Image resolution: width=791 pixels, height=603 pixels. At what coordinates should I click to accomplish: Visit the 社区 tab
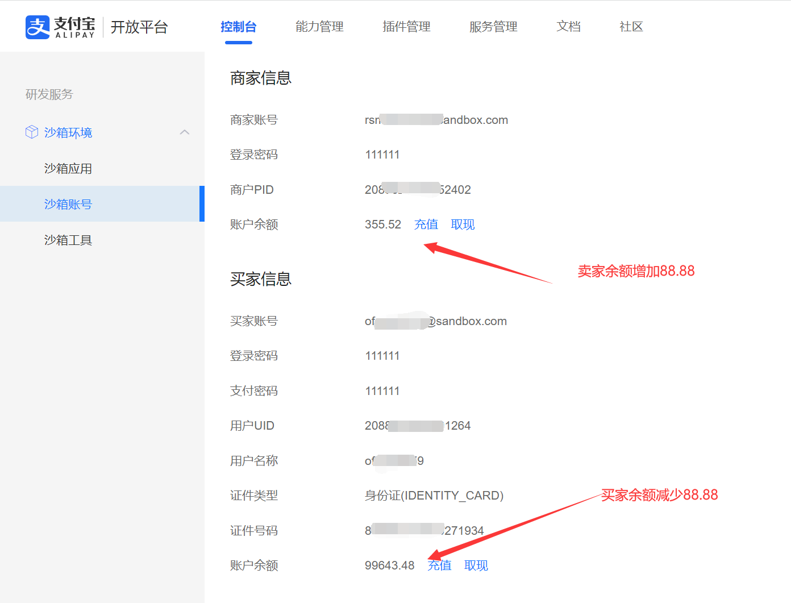(631, 27)
